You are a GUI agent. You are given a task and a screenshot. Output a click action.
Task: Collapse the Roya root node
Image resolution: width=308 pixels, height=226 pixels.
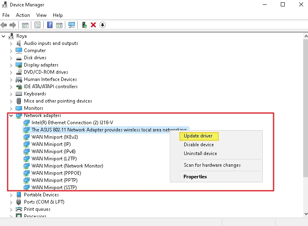point(4,36)
